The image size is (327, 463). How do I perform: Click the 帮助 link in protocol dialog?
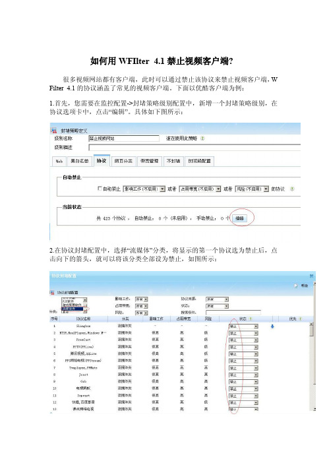click(305, 286)
